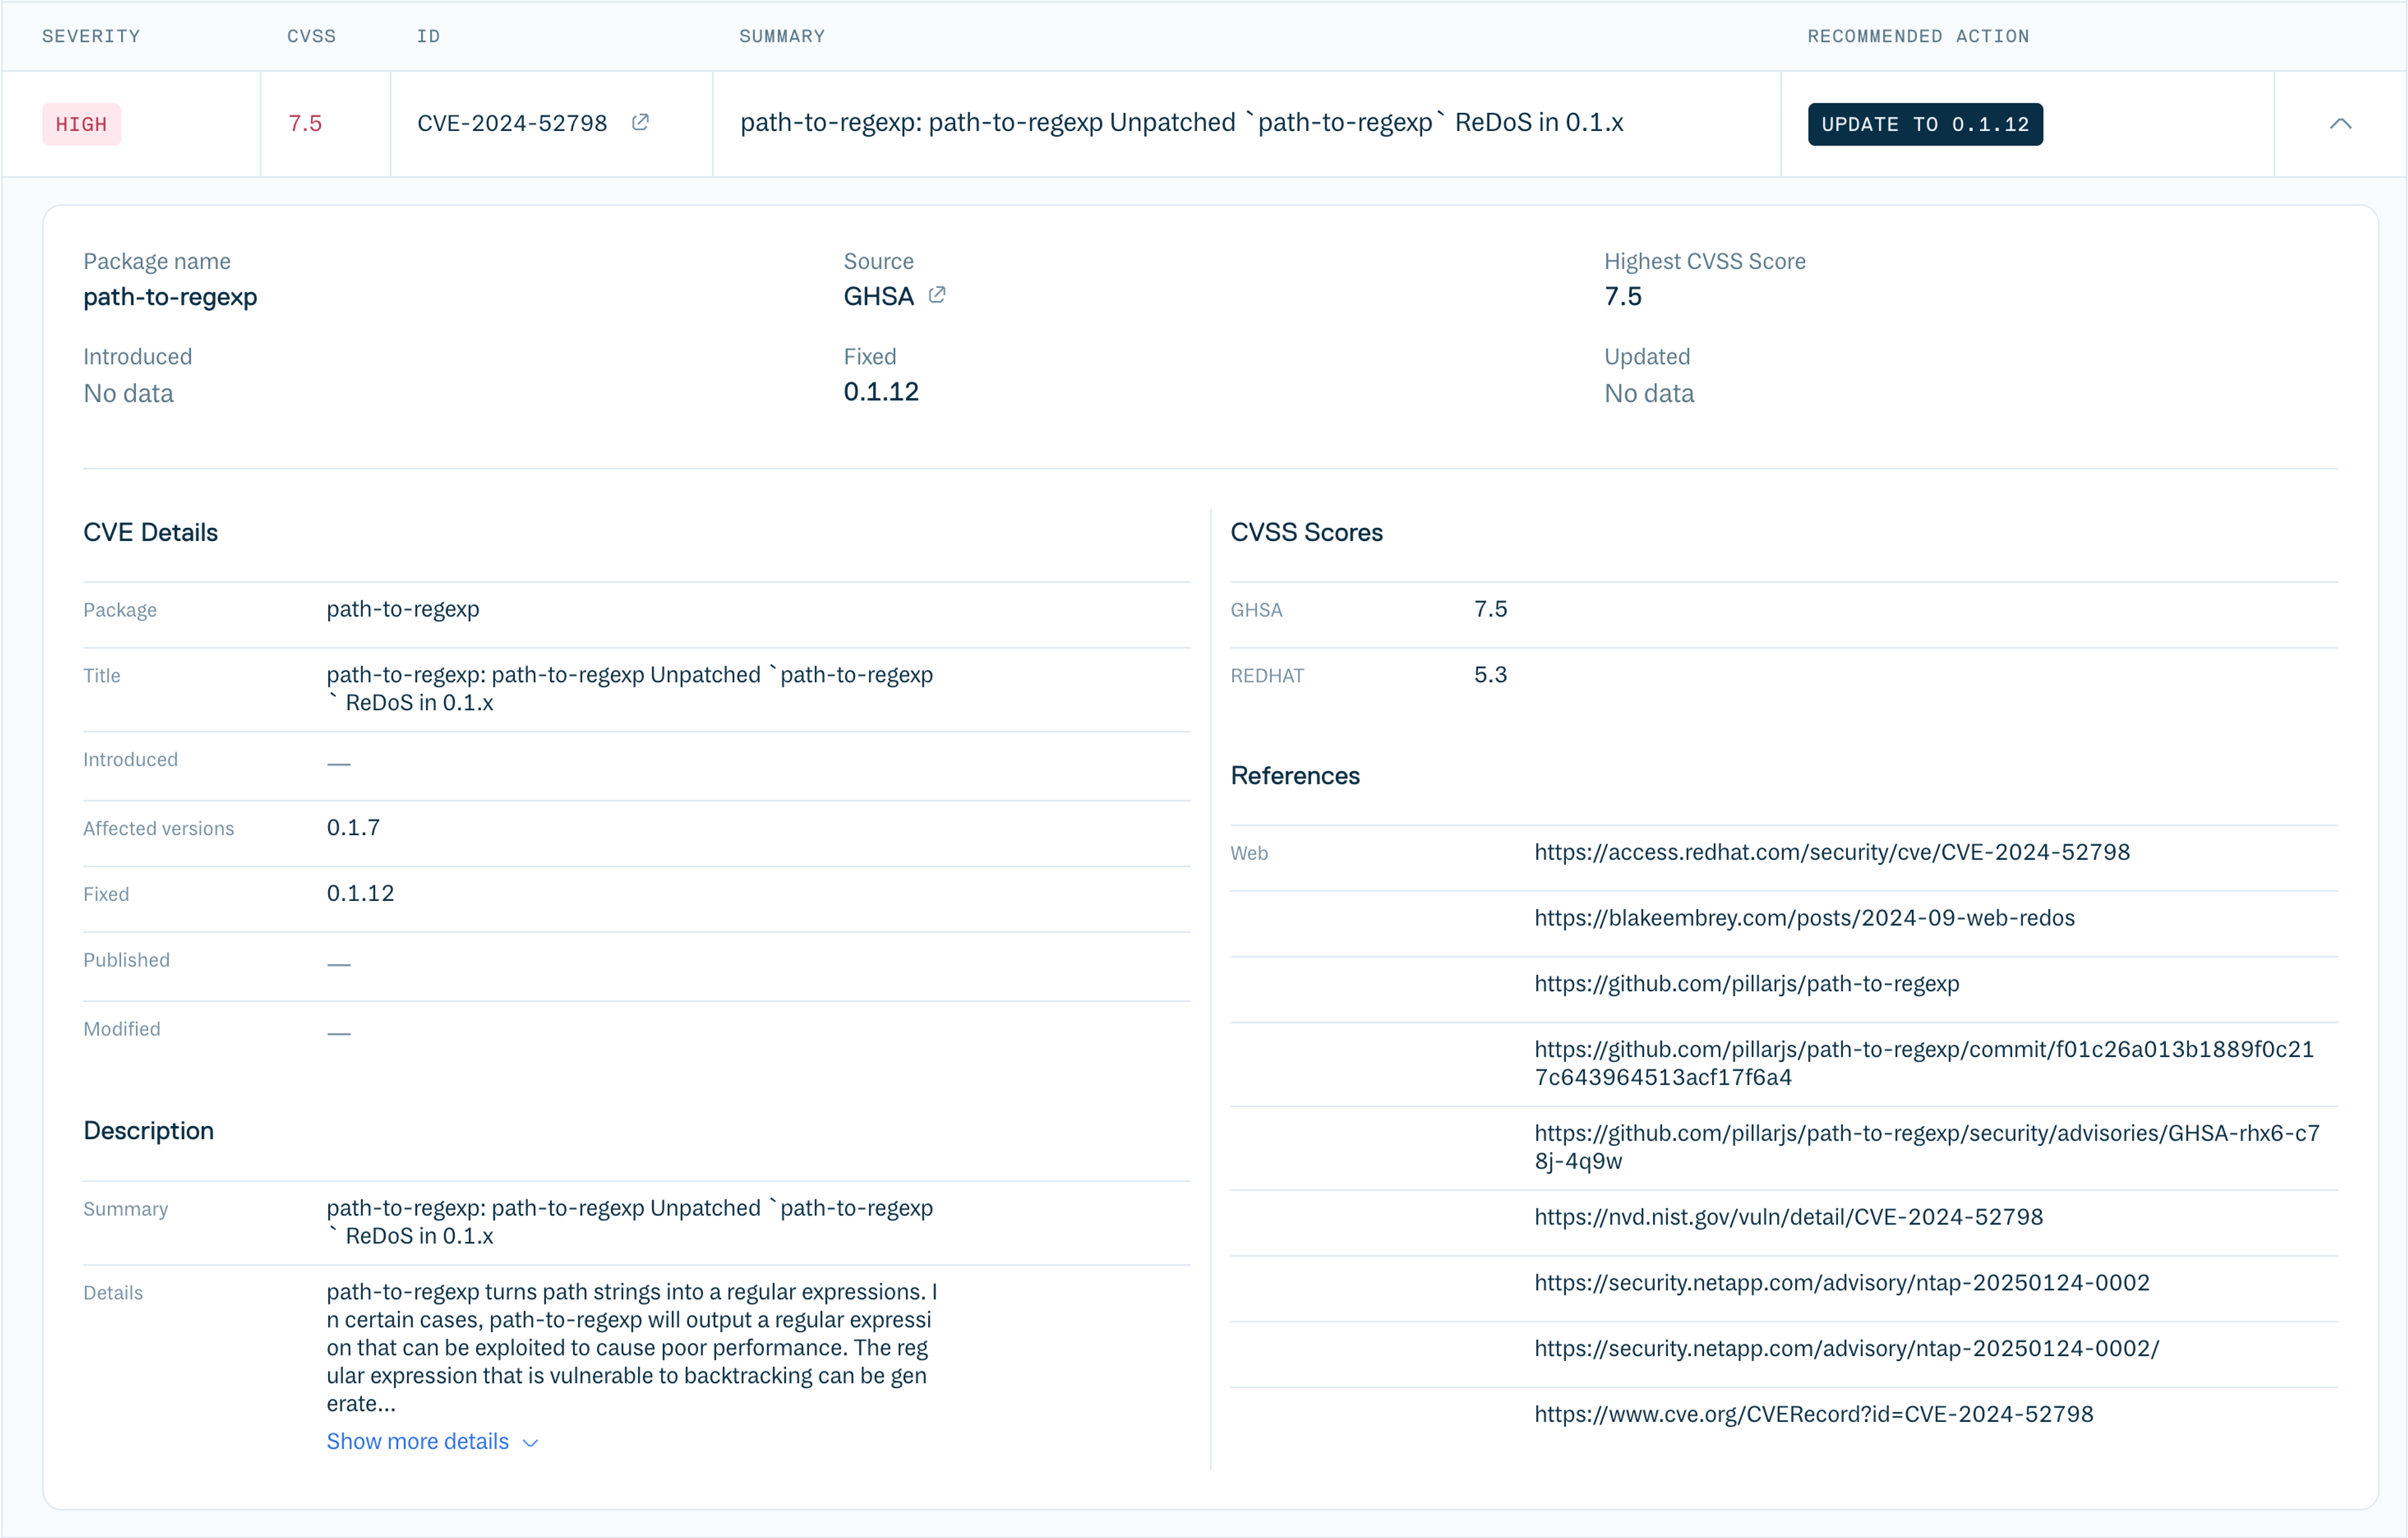Click the Package value in CVE Details
Image resolution: width=2408 pixels, height=1538 pixels.
tap(403, 609)
